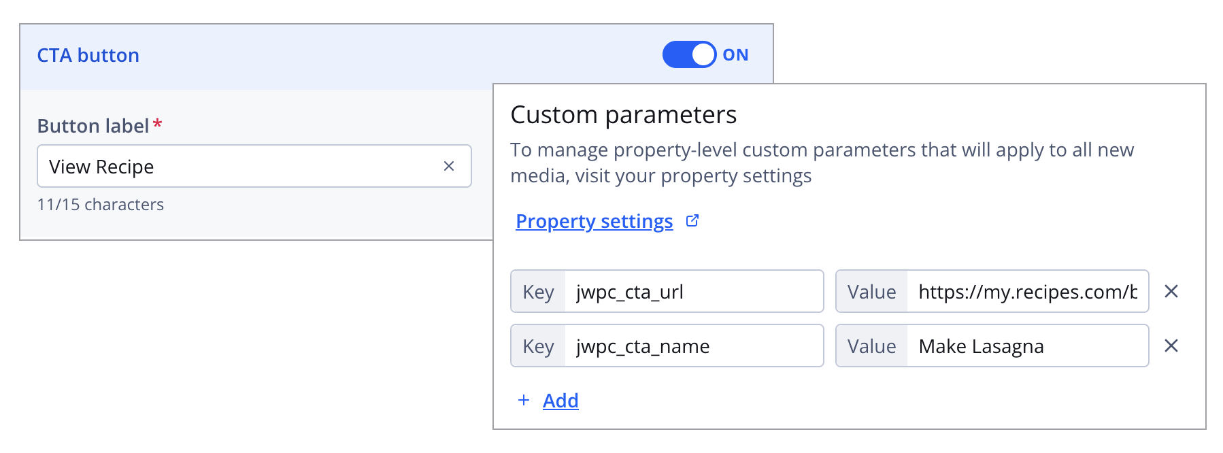Screen dimensions: 1223x453
Task: Remove the jwpc_cta_url parameter row
Action: click(1173, 291)
